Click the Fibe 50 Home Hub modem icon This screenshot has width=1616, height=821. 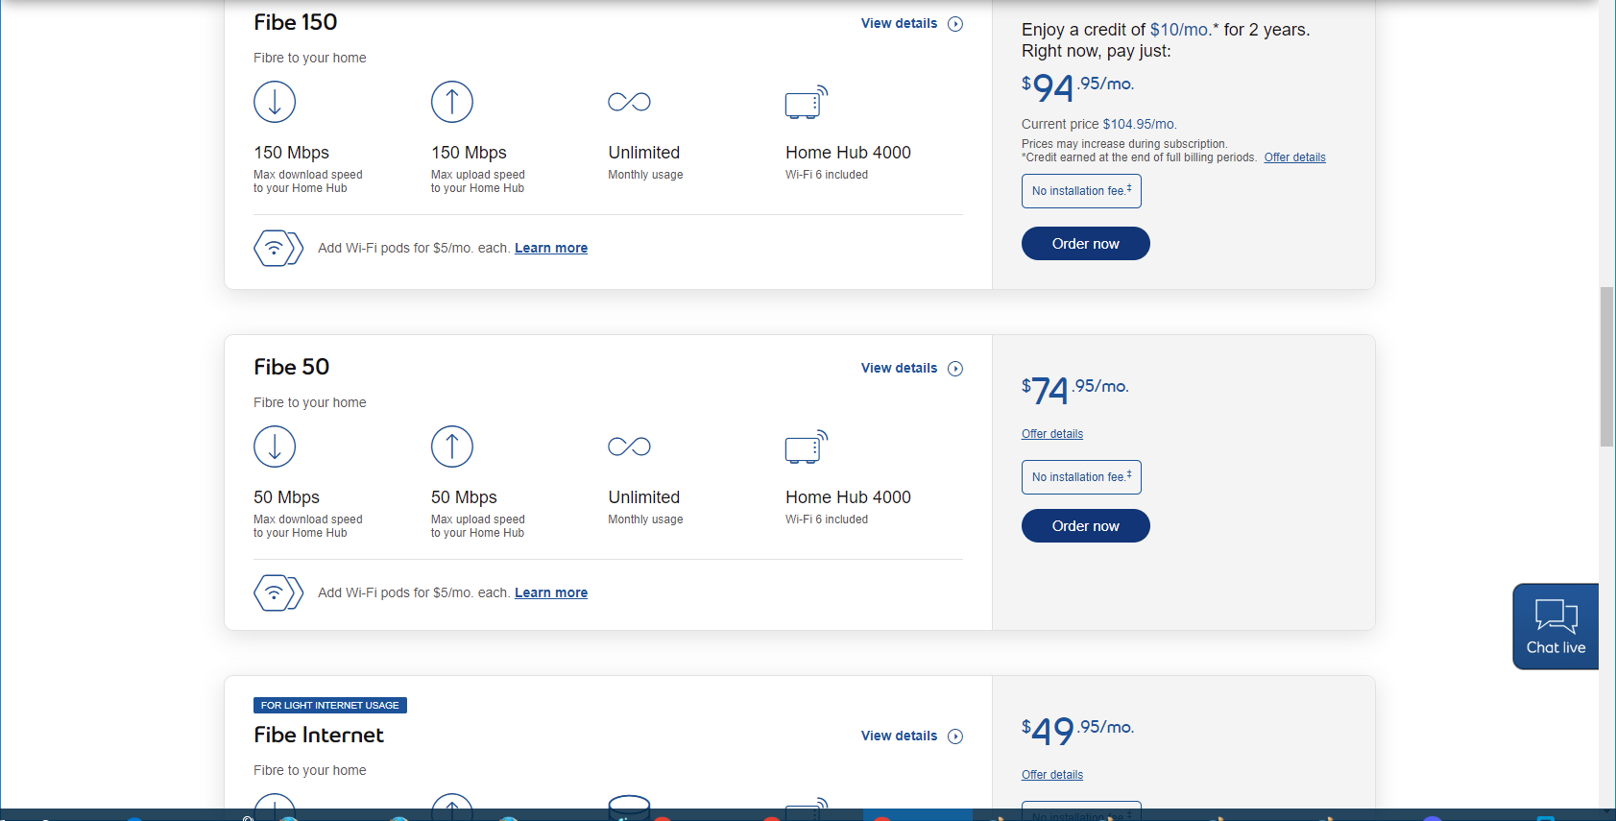click(807, 447)
